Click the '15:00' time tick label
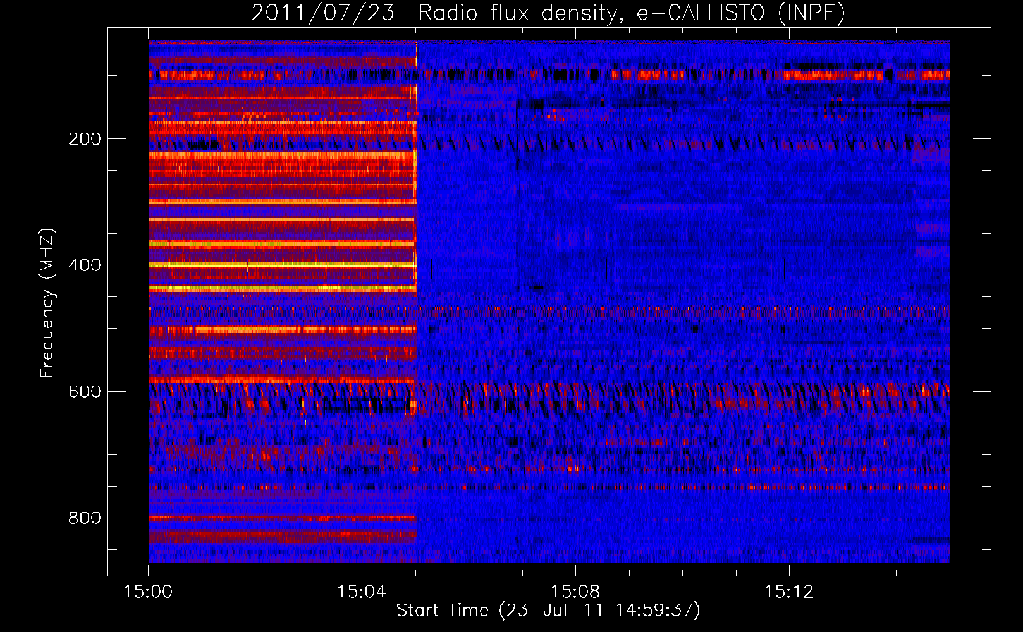 pyautogui.click(x=148, y=592)
